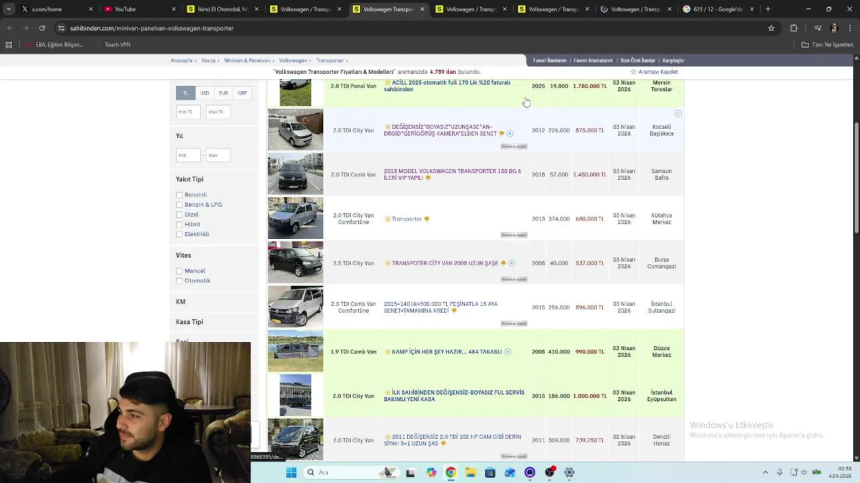Click the min TL price field
Image resolution: width=860 pixels, height=483 pixels.
coord(188,112)
